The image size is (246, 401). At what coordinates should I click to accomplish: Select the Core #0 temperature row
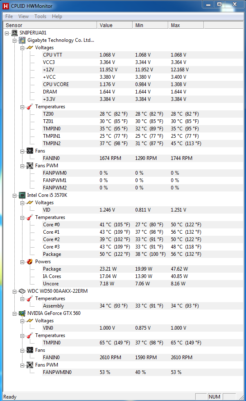142,225
